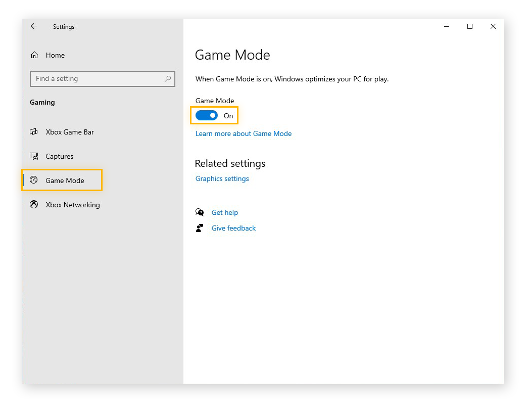Click the Get help question mark icon
The height and width of the screenshot is (409, 528).
coord(200,212)
